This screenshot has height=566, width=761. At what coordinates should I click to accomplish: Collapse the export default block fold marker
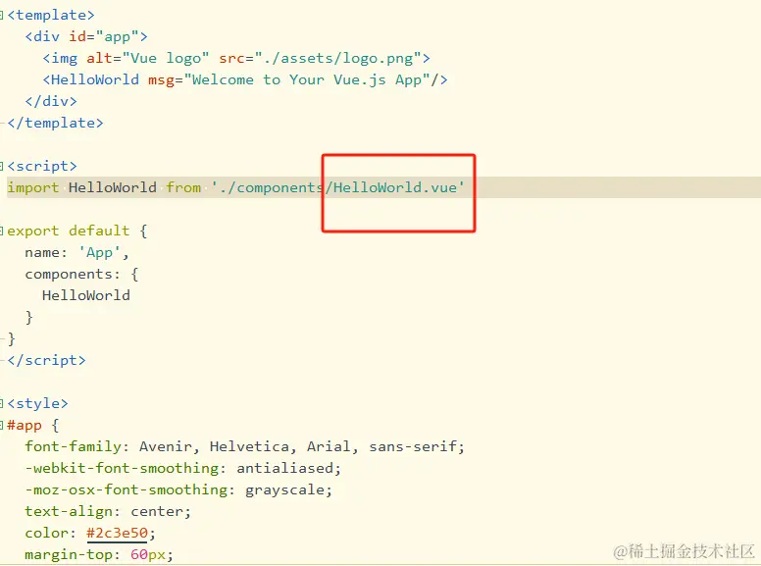click(x=1, y=232)
